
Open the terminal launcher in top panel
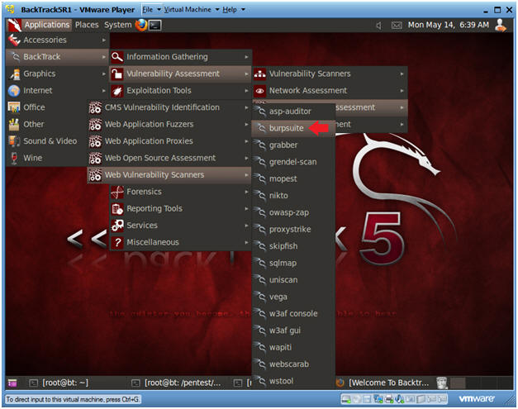pyautogui.click(x=155, y=25)
